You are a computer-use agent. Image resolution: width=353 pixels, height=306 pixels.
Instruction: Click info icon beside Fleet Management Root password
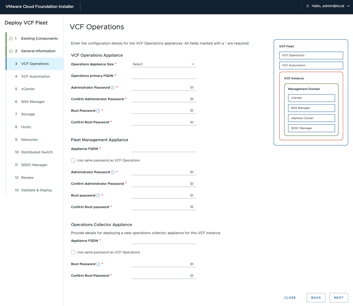tap(98, 195)
